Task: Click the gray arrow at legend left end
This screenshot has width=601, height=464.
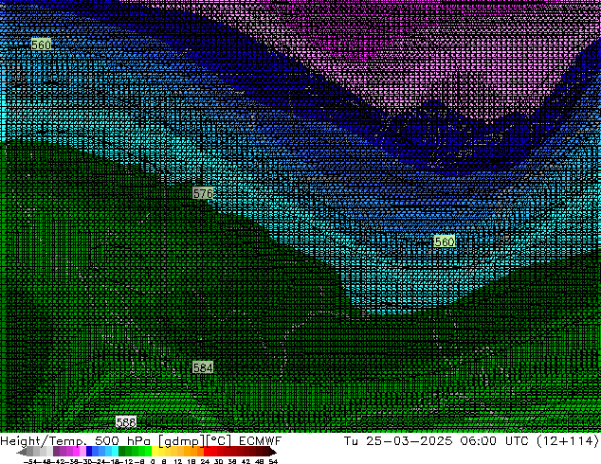Action: (x=21, y=453)
